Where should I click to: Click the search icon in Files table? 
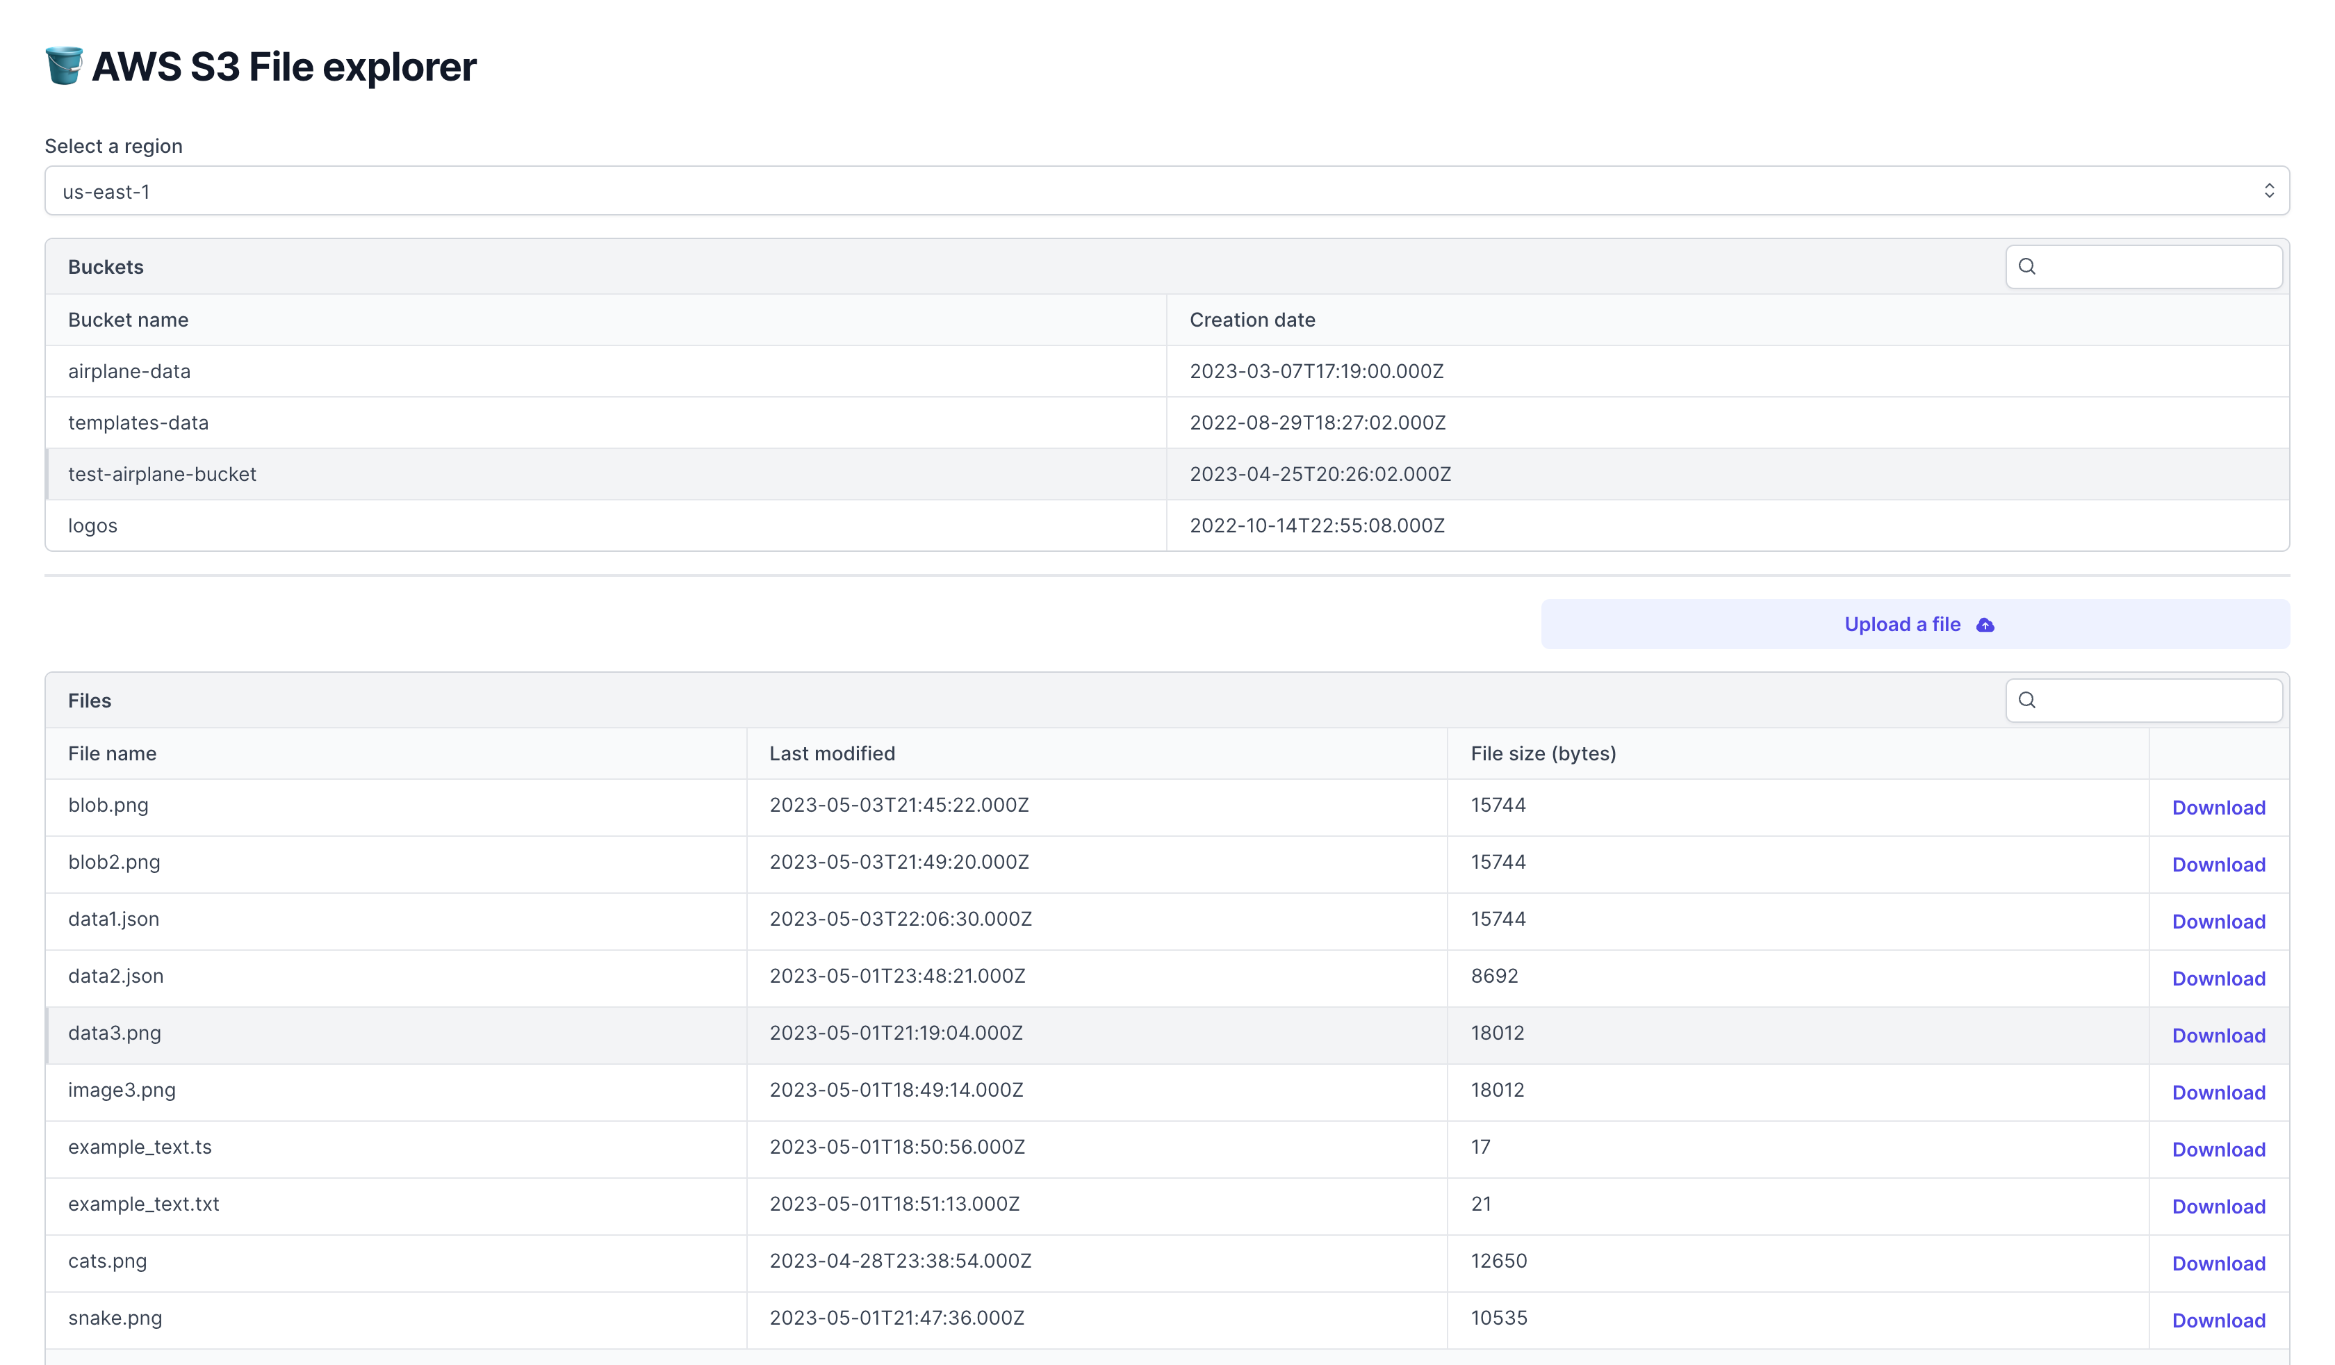(x=2026, y=701)
